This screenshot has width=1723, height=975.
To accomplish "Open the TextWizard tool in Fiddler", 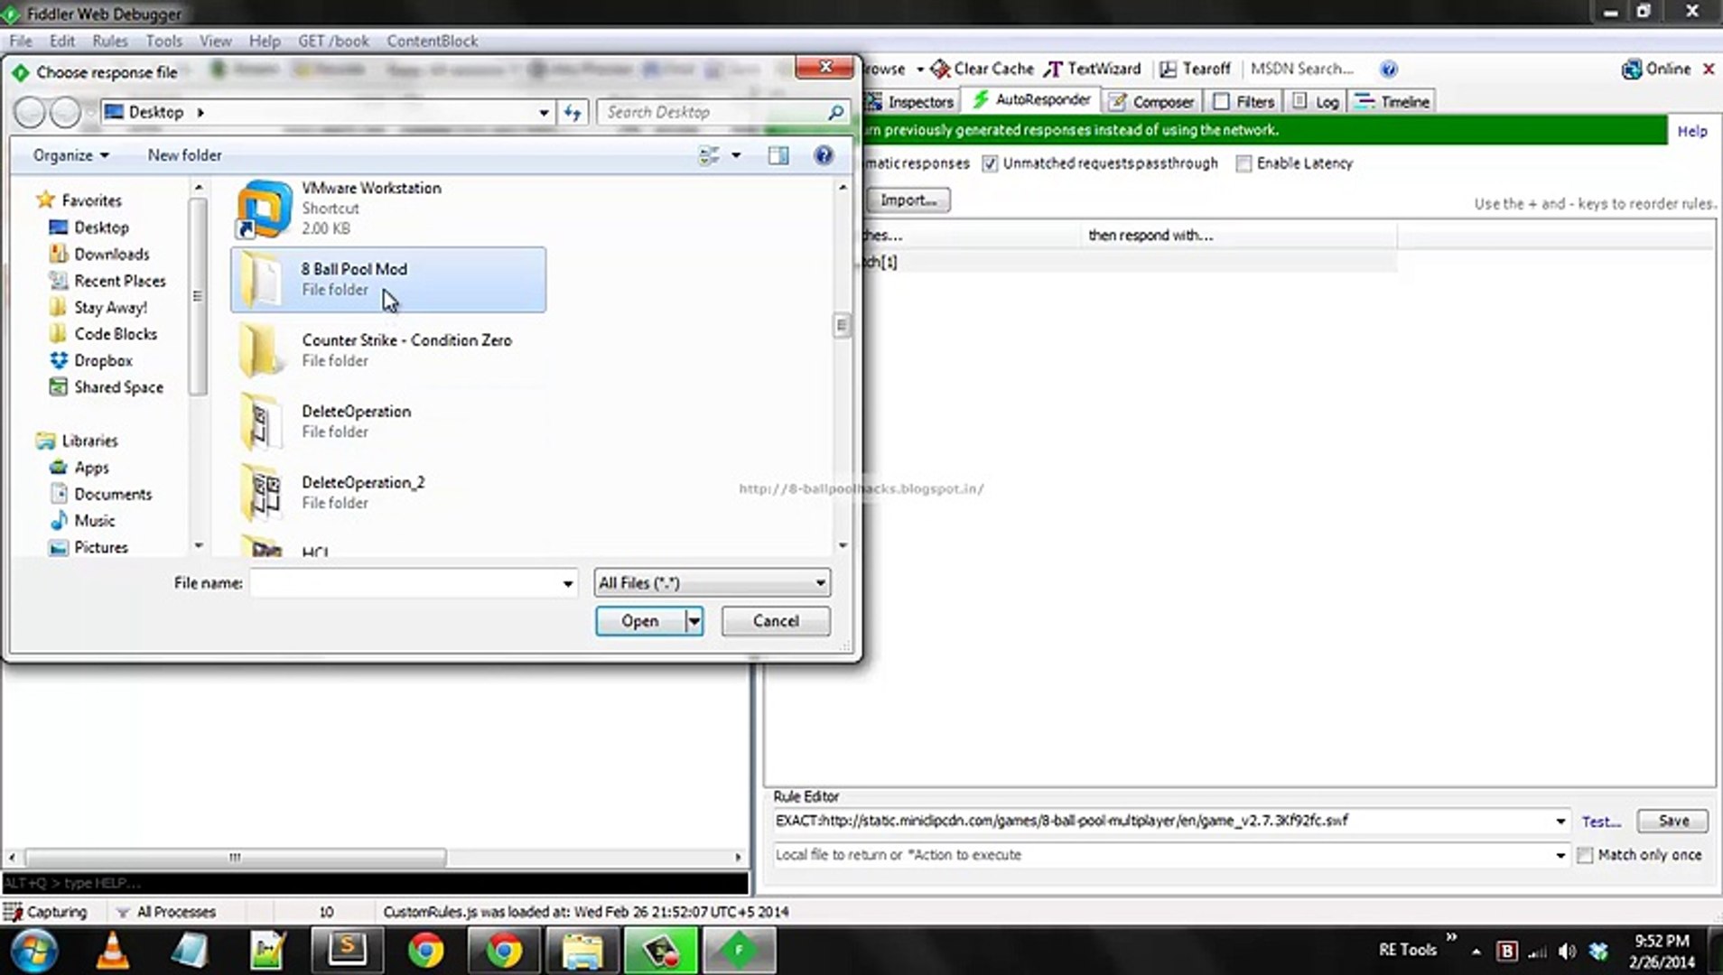I will [1093, 69].
